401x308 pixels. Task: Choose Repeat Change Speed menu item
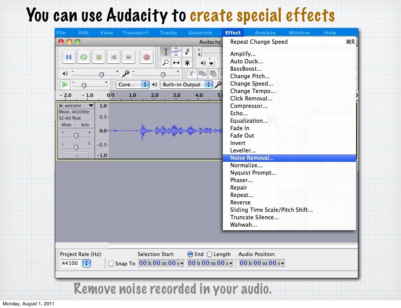click(x=289, y=42)
